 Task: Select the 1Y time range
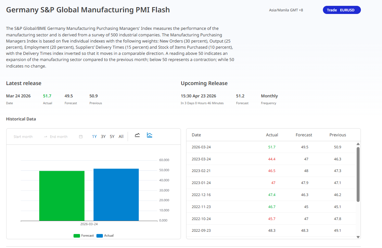coord(94,137)
